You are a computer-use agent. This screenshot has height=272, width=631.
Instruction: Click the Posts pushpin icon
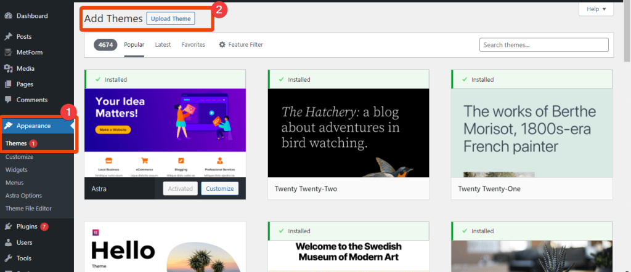[x=9, y=37]
